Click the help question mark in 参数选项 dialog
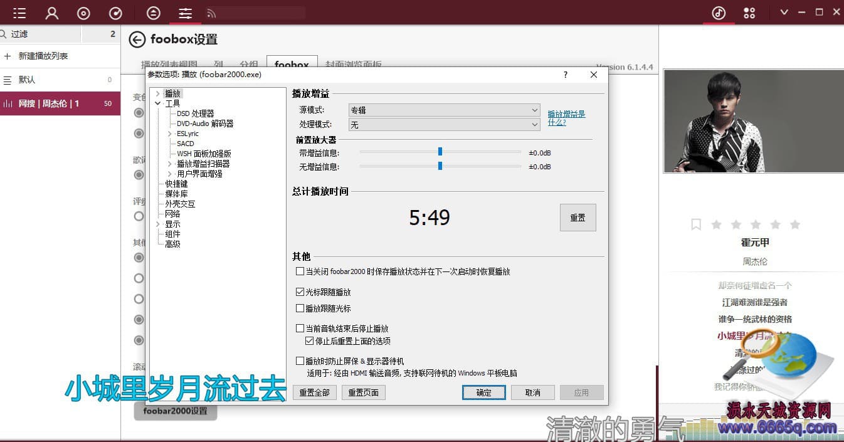This screenshot has height=442, width=844. point(566,75)
